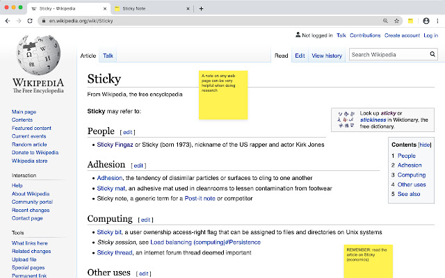Viewport: 445px width, 278px height.
Task: Jump to Adhesion in Contents
Action: [x=410, y=165]
